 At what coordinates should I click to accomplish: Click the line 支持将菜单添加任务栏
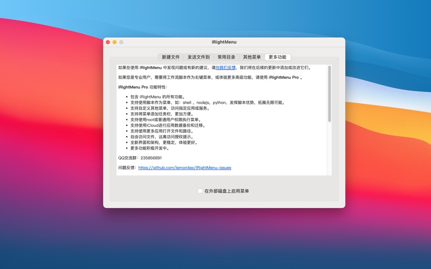[x=163, y=114]
